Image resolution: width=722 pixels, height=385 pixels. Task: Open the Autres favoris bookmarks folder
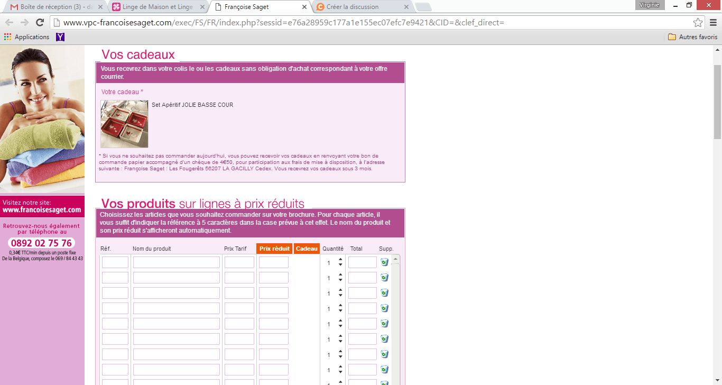(x=692, y=37)
